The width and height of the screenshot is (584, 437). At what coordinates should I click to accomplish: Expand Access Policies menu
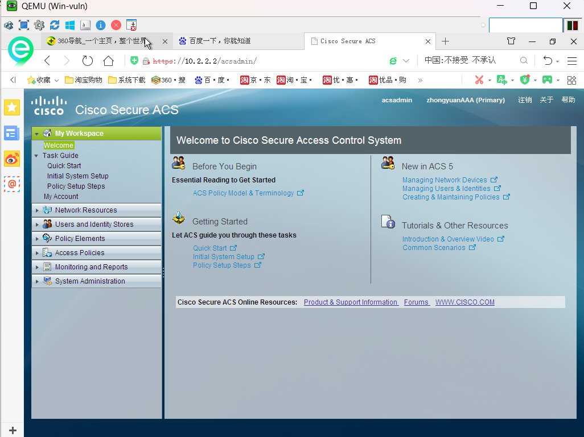coord(37,253)
